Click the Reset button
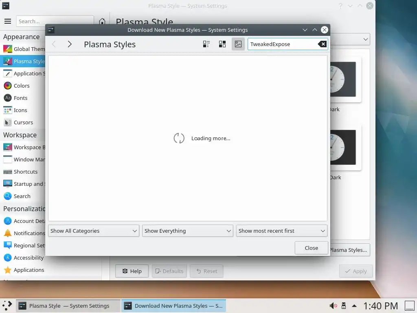This screenshot has width=417, height=313. point(206,271)
